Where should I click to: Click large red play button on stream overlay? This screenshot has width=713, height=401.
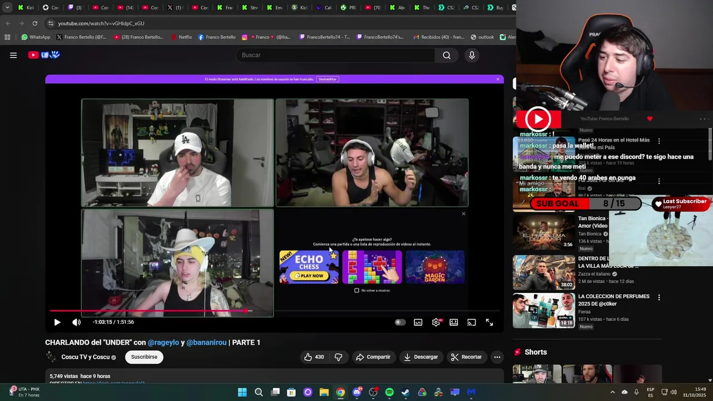pos(538,119)
